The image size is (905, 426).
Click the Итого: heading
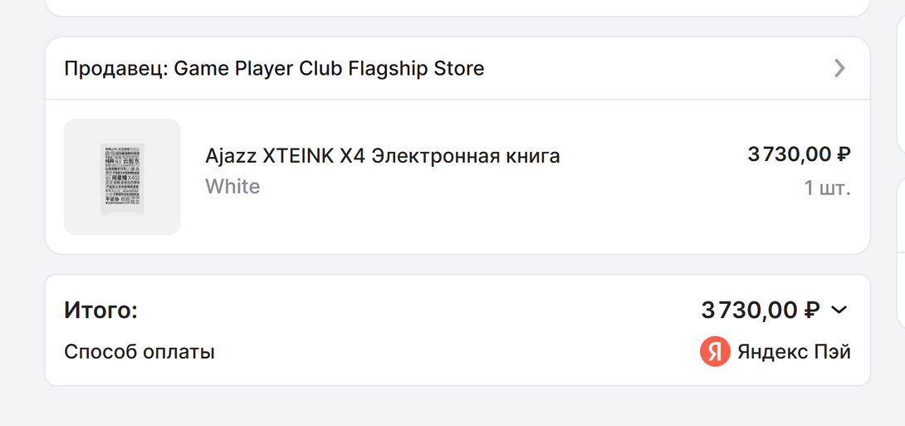[100, 310]
